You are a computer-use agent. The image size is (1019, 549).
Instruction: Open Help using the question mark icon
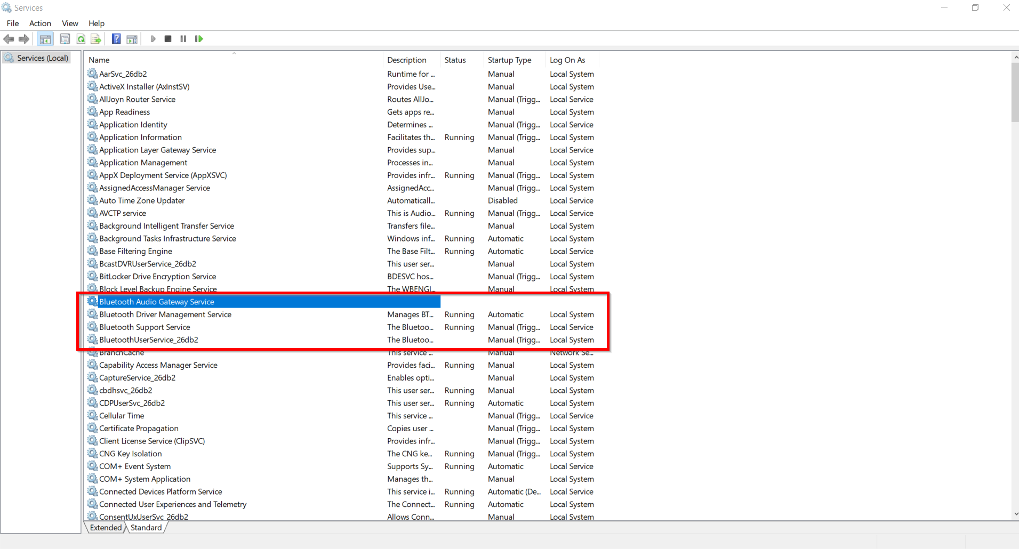116,38
